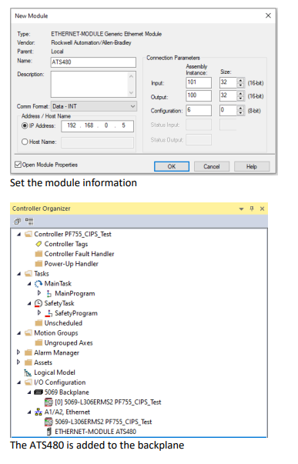Select [0] 5069-L306ERMS2 PF755_CIPS_Test controller
Viewport: 298px width, 464px height.
pyautogui.click(x=108, y=402)
